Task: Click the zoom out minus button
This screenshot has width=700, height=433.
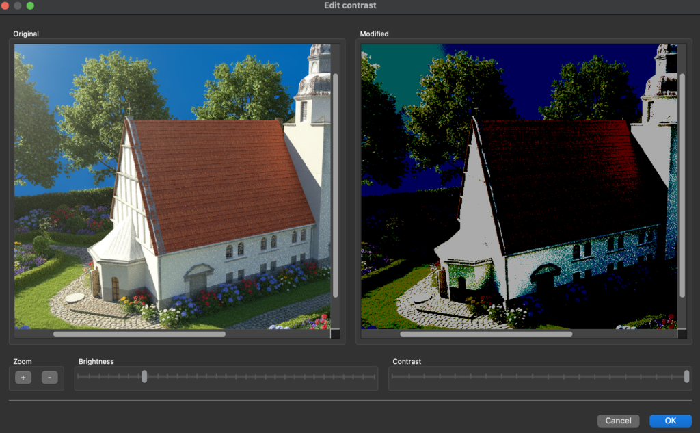Action: click(49, 378)
